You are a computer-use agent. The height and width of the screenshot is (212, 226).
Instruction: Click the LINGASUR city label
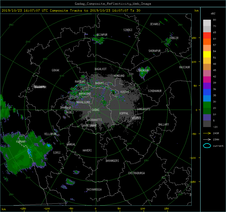tap(143, 71)
